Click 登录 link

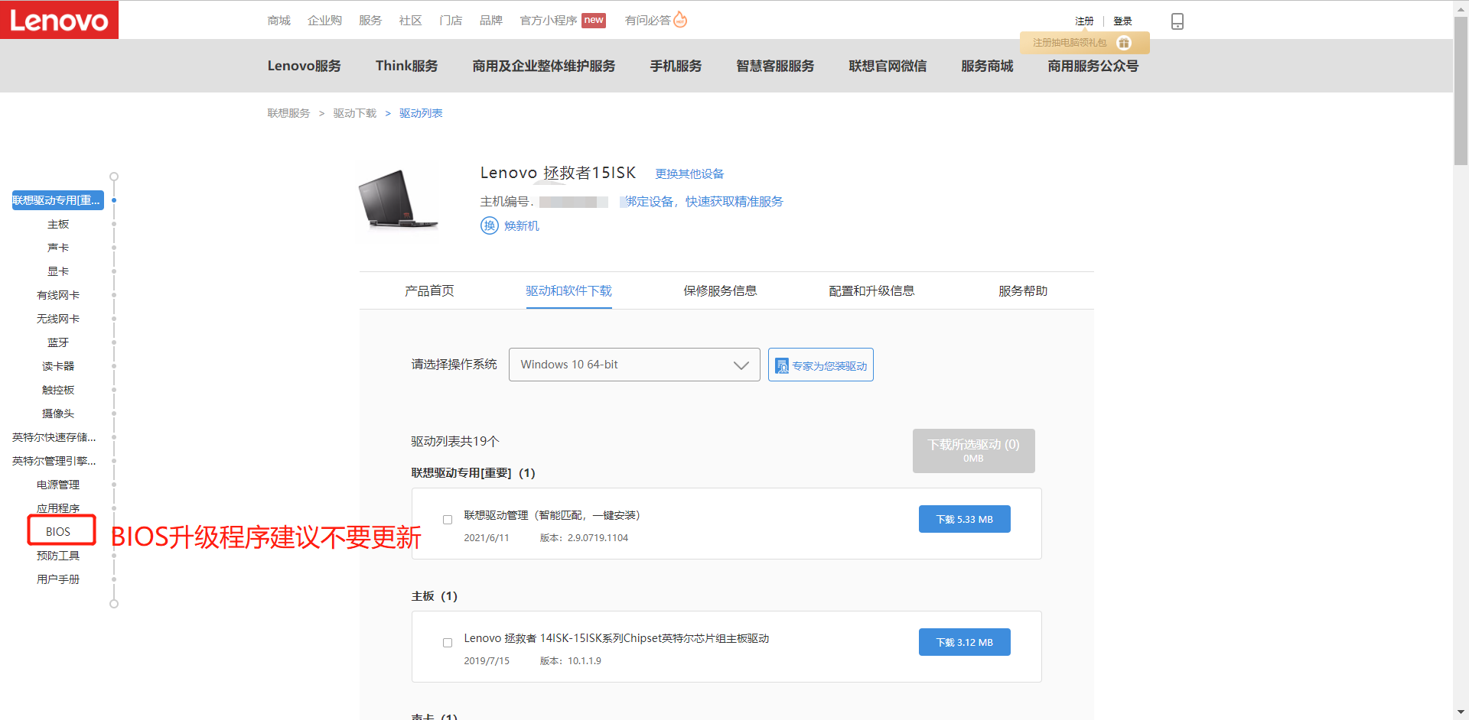pos(1122,21)
